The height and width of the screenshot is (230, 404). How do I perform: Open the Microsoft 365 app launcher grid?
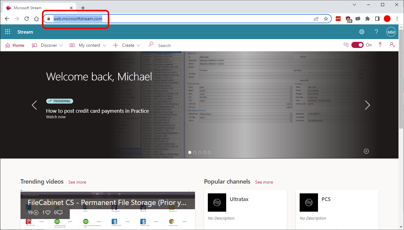(x=8, y=32)
